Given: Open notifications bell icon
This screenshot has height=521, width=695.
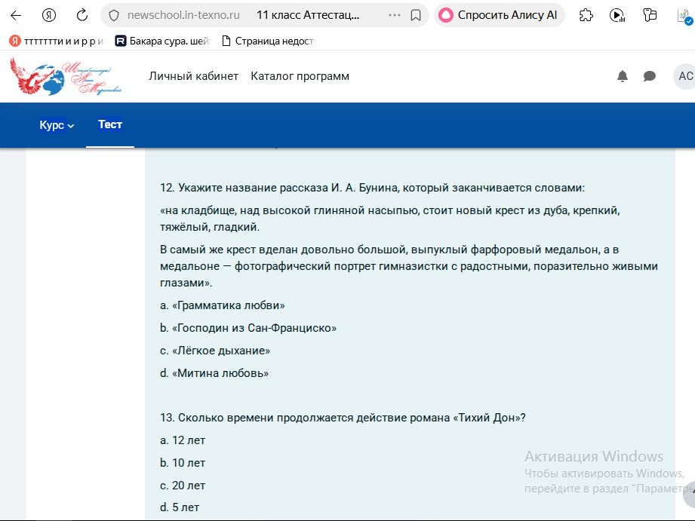Looking at the screenshot, I should click(623, 76).
